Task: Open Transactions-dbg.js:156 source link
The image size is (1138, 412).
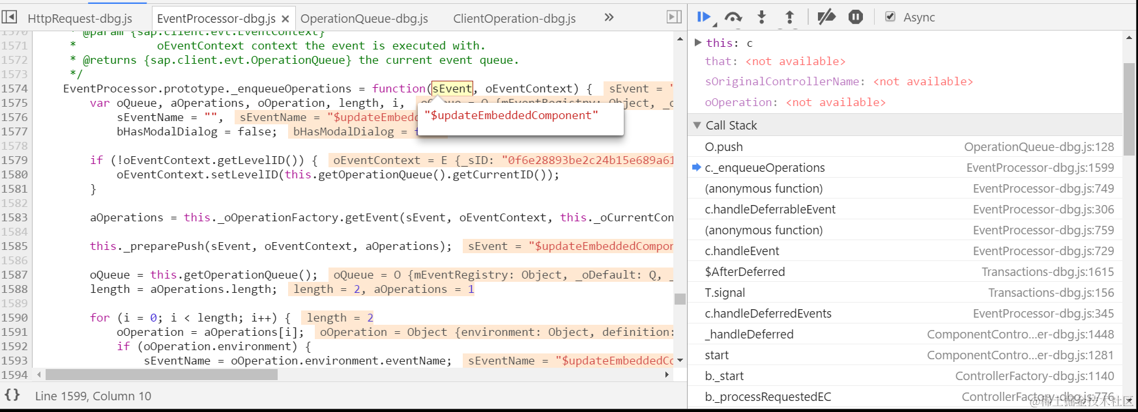Action: click(x=1051, y=292)
